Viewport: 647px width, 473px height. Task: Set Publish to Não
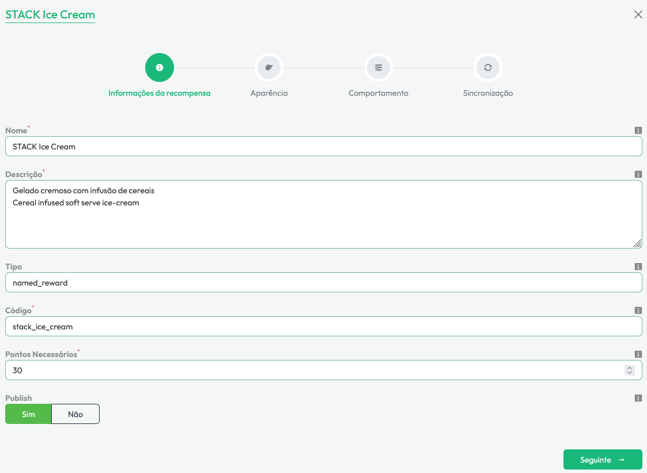[x=75, y=414]
